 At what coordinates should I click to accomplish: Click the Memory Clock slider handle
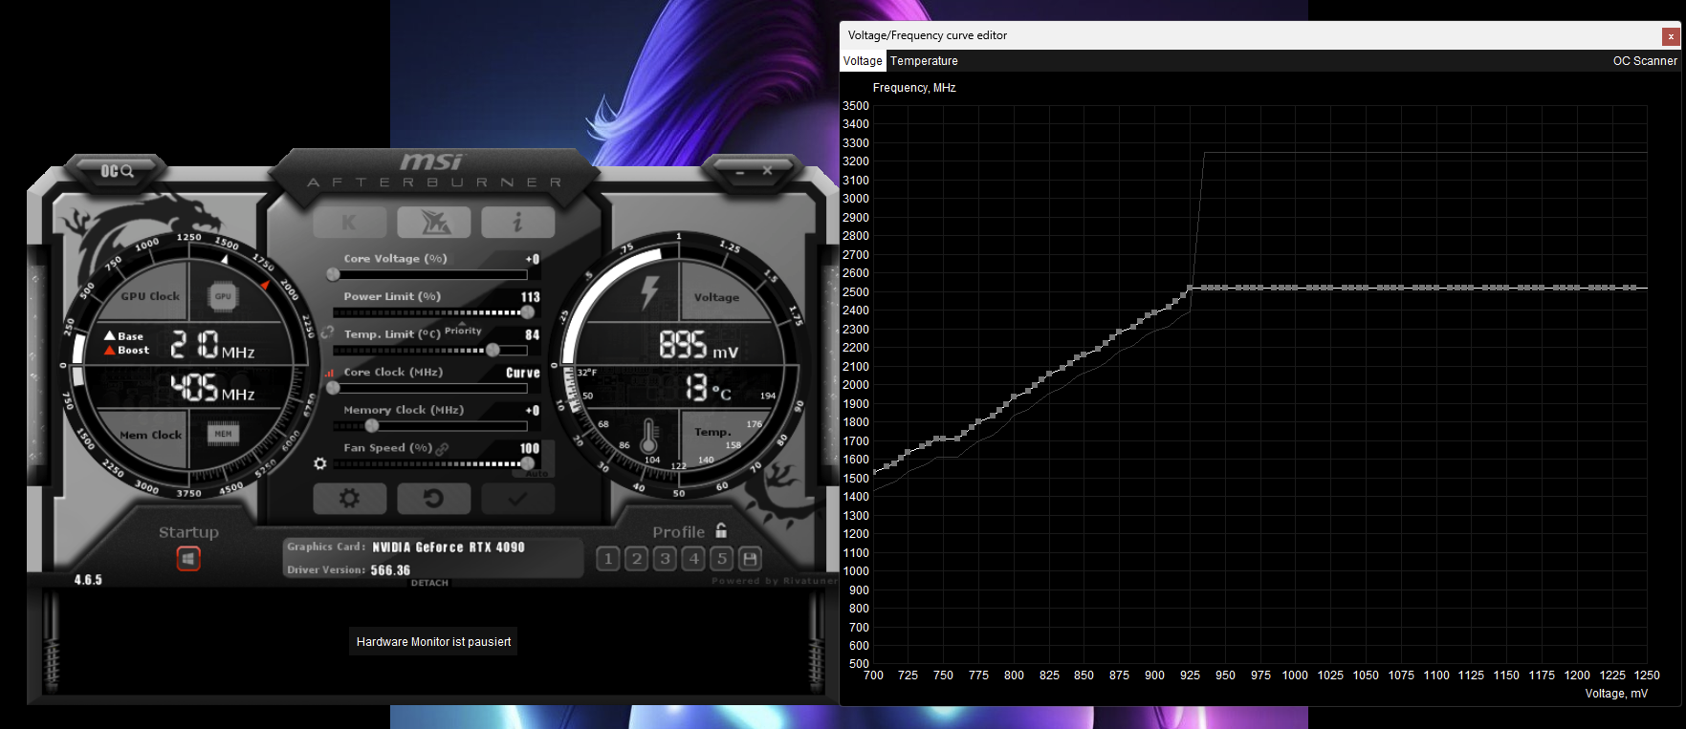coord(372,425)
